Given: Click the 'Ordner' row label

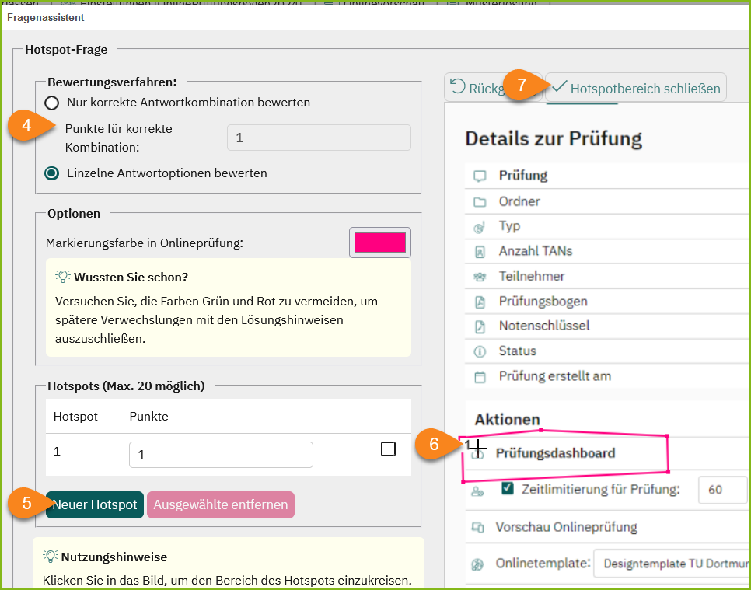Looking at the screenshot, I should pos(519,201).
